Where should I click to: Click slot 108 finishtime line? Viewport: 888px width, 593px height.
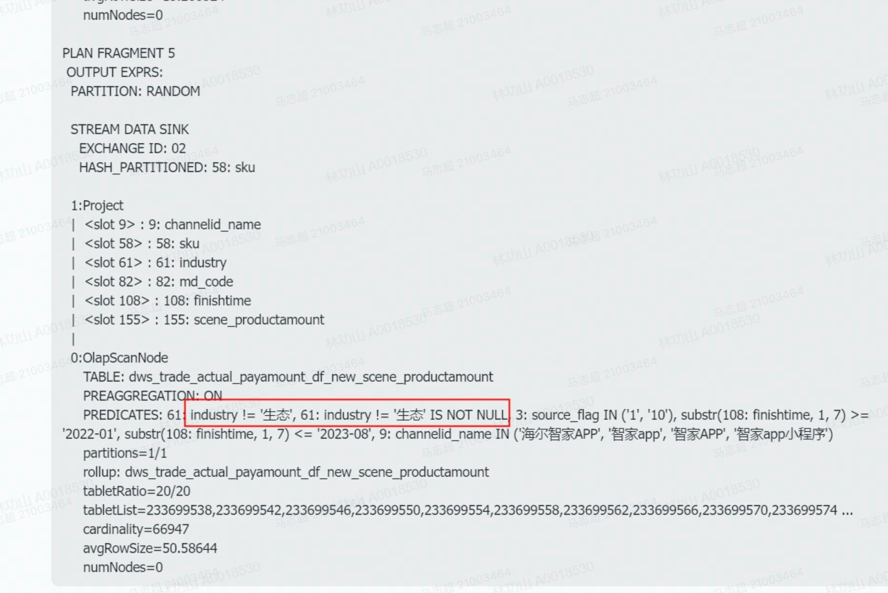pyautogui.click(x=167, y=301)
